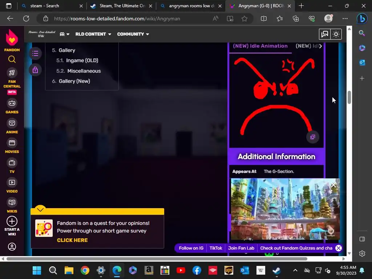
Task: Click the purple page lock icon
Action: (35, 70)
